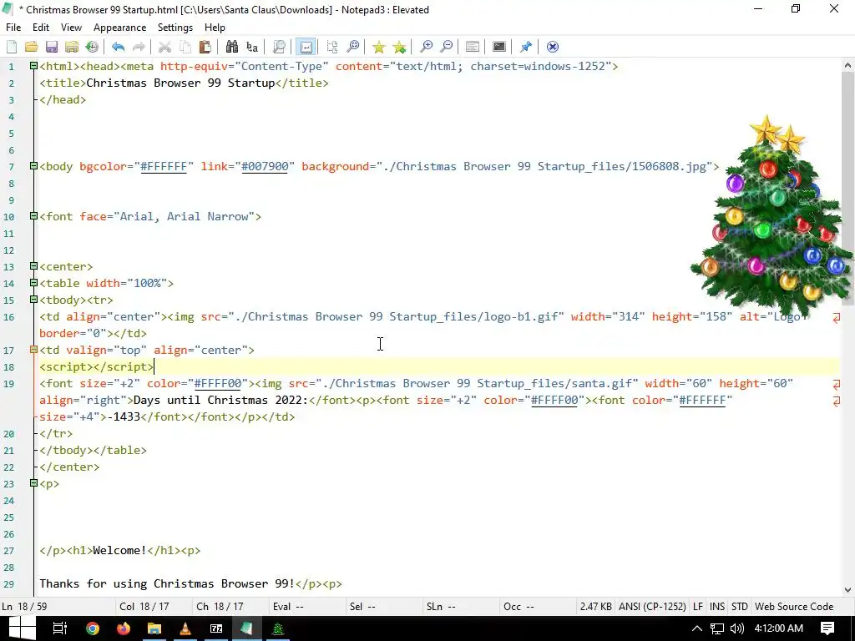
Task: Zoom in with the plus magnifier
Action: 426,47
